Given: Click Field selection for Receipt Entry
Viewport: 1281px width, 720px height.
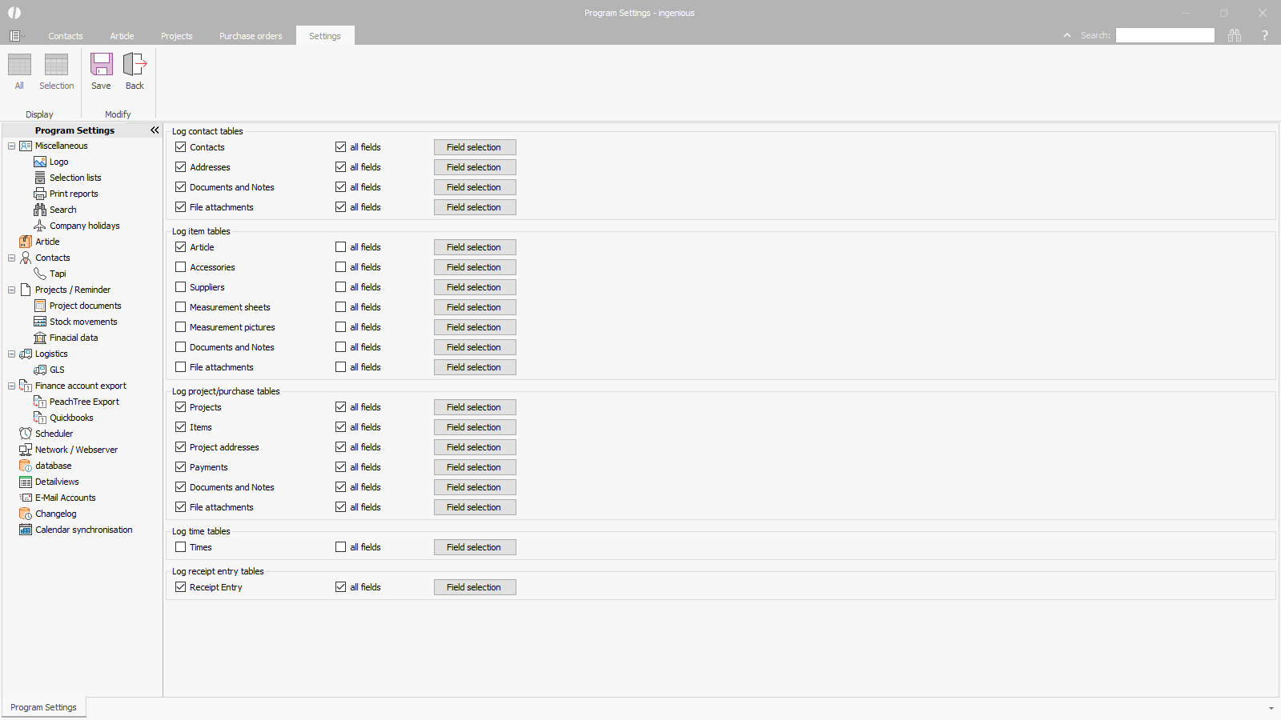Looking at the screenshot, I should (475, 587).
